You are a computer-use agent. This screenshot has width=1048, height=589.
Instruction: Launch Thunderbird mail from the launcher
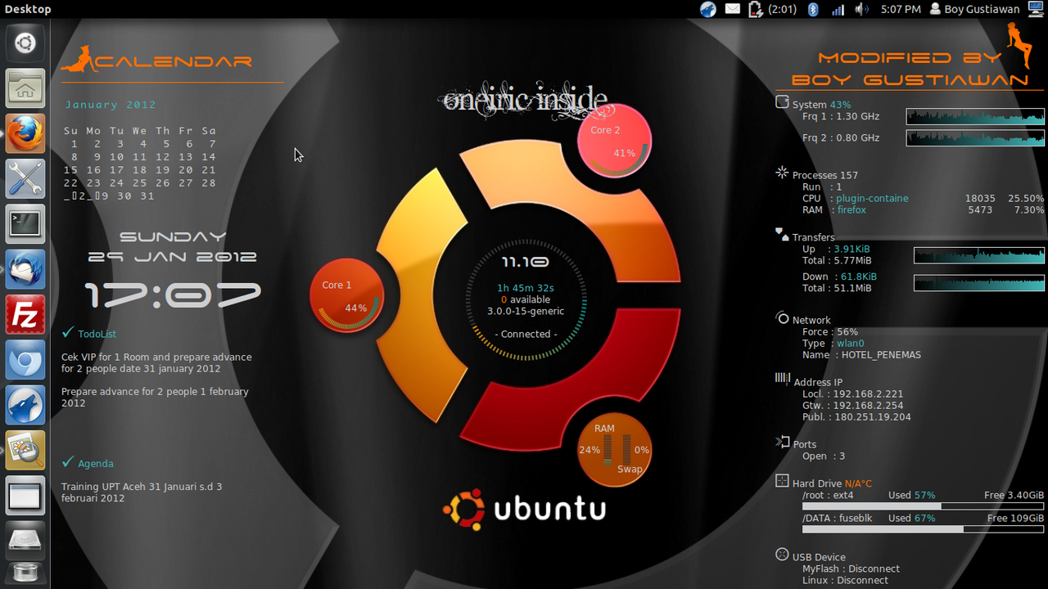click(25, 269)
